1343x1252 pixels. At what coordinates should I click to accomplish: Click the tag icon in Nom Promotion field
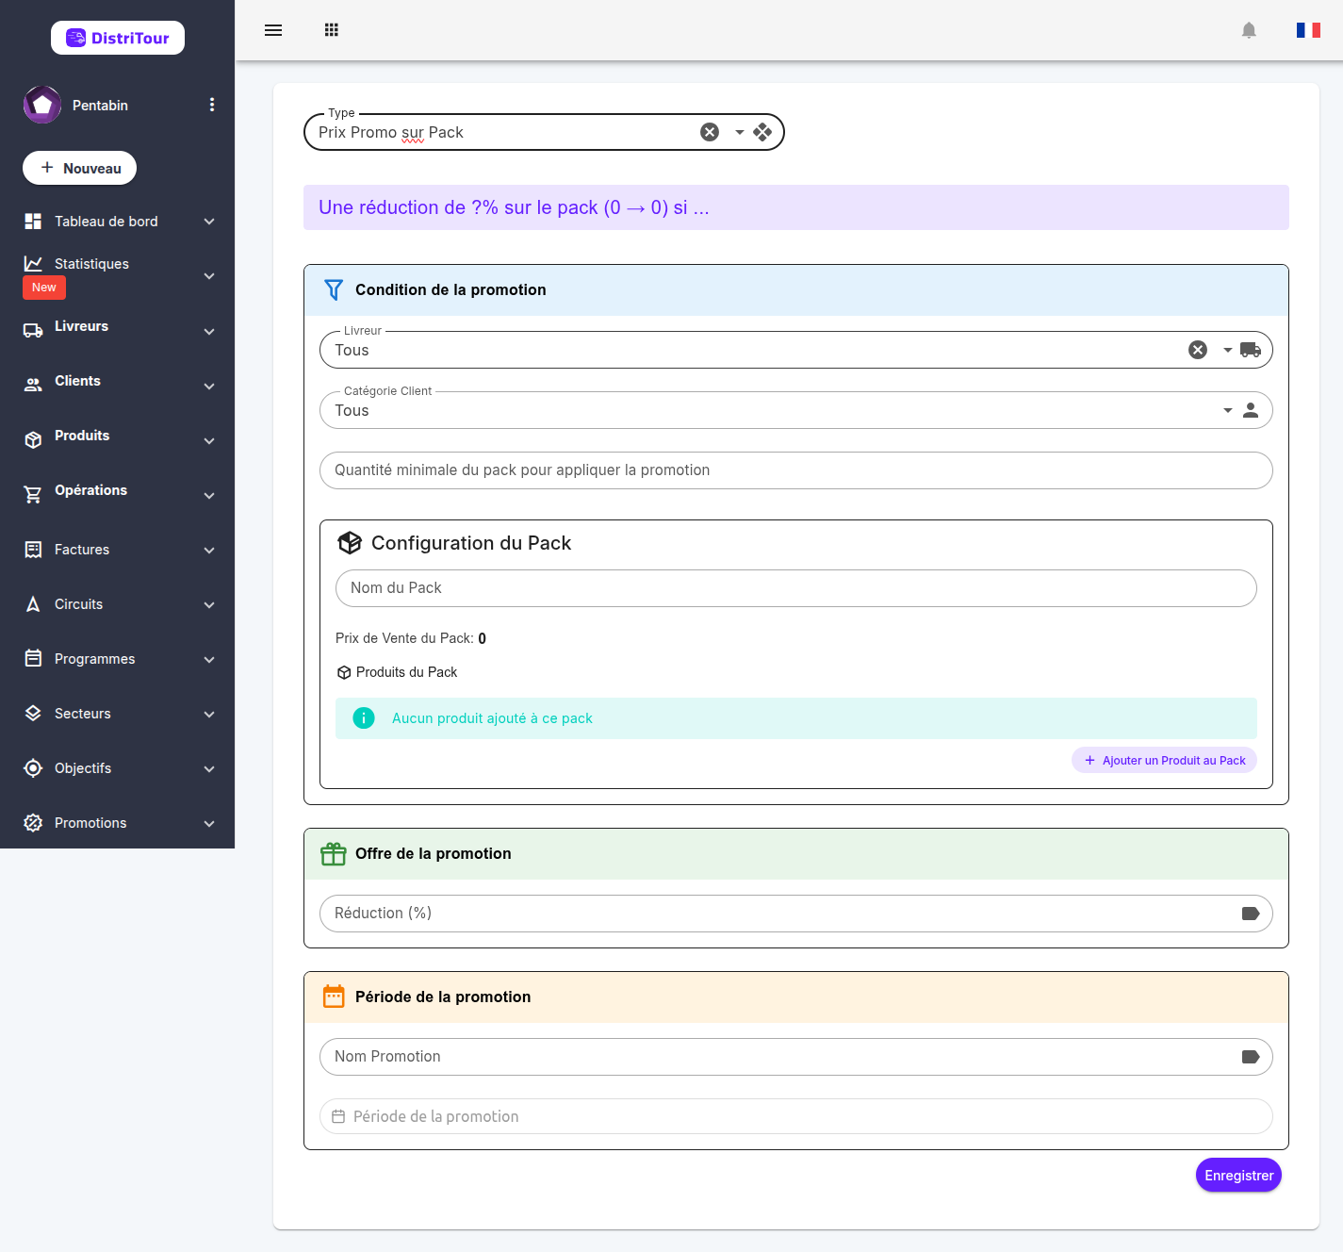click(1251, 1057)
